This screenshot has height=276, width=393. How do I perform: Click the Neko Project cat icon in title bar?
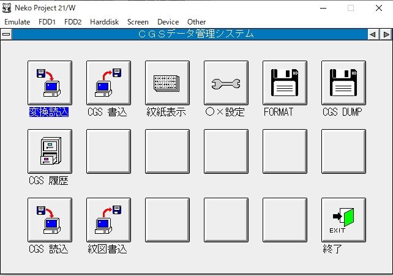click(7, 8)
